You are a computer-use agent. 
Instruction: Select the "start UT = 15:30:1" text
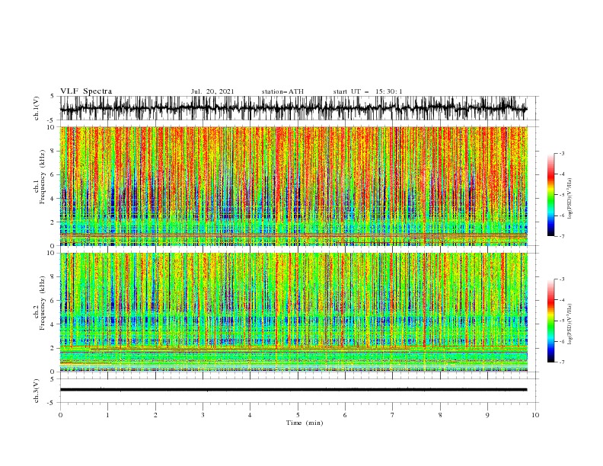click(x=368, y=91)
